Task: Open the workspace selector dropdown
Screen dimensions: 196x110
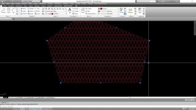Action: coord(31,1)
